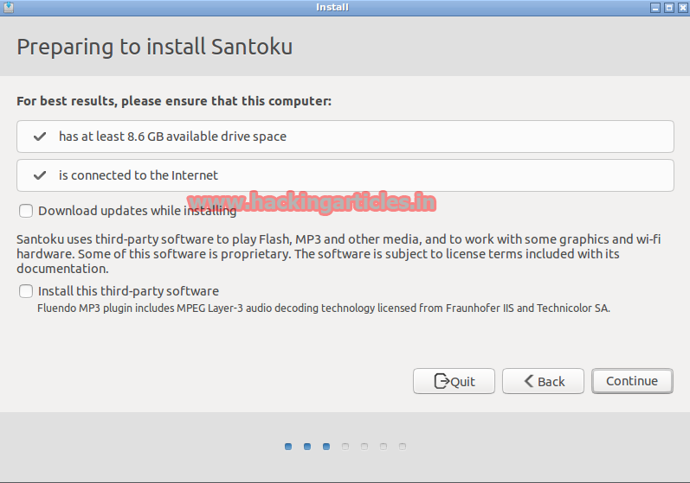Click the fourth progress dot
Image resolution: width=690 pixels, height=483 pixels.
(345, 447)
